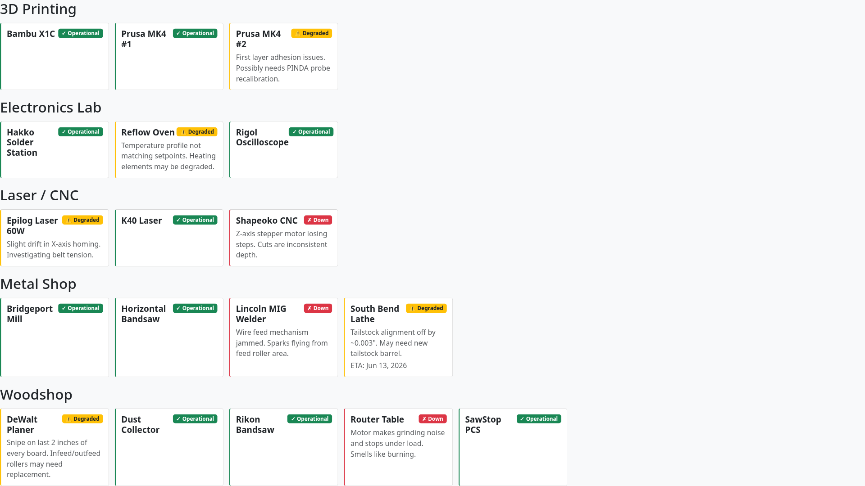This screenshot has width=865, height=486.
Task: Click the Woodshop section heading
Action: coord(36,395)
